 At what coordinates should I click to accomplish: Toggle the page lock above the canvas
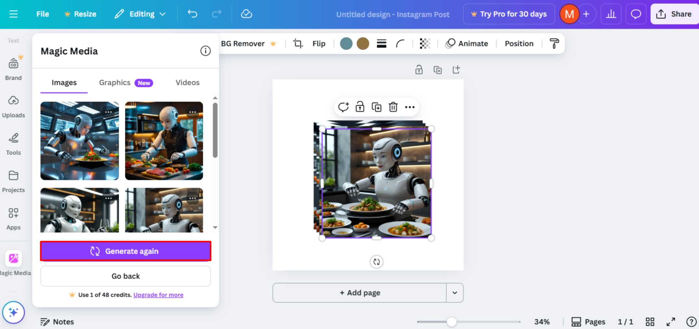(419, 69)
